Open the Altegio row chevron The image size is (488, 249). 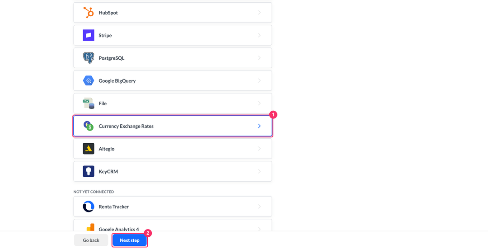(259, 149)
